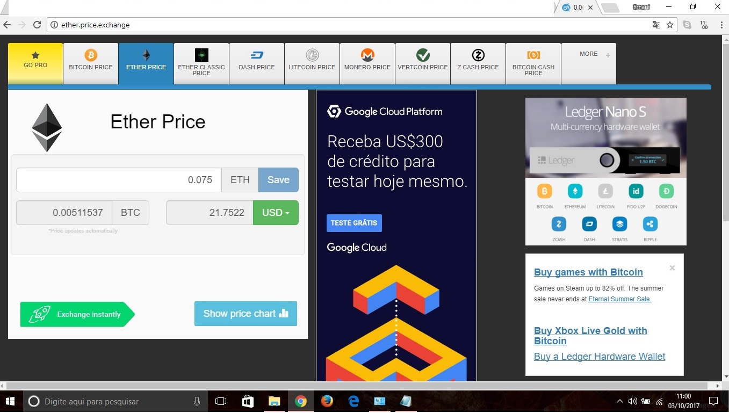This screenshot has height=413, width=729.
Task: Bookmark this page with star icon
Action: (670, 25)
